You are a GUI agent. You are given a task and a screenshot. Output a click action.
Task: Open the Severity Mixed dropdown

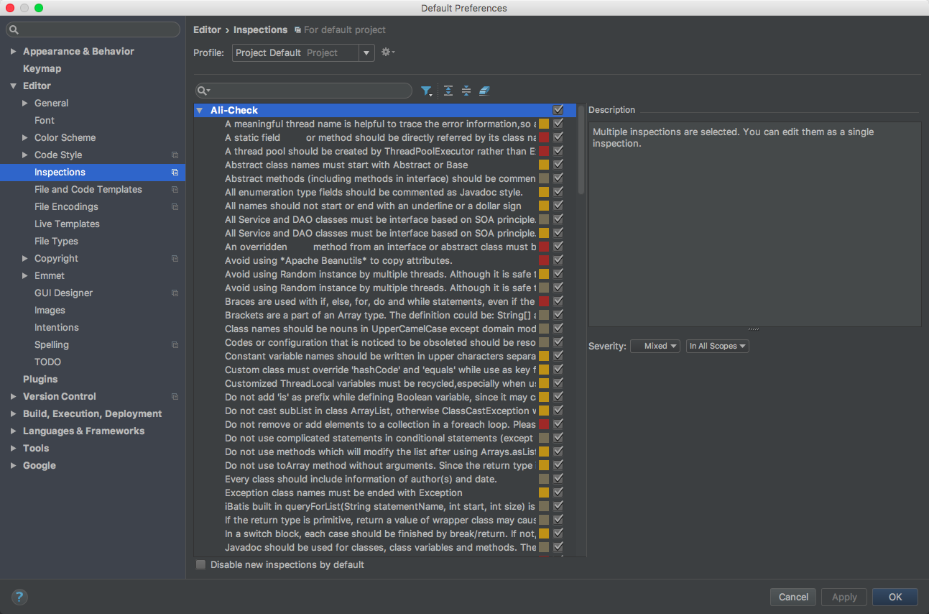coord(655,346)
